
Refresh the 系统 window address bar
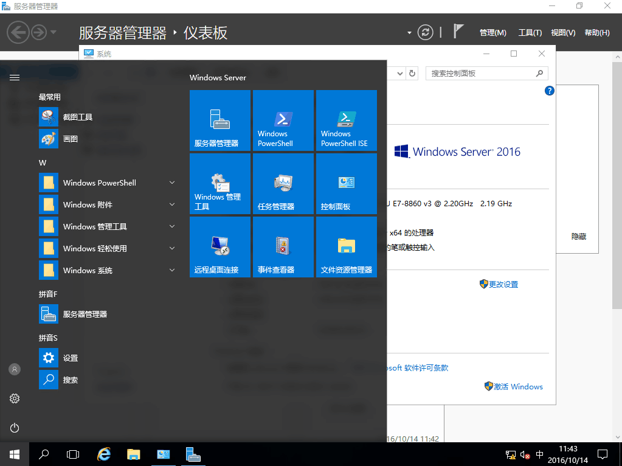[412, 74]
